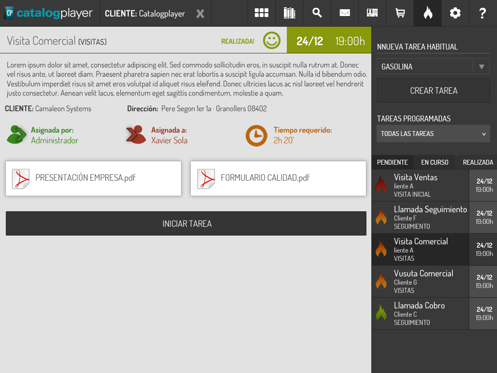The height and width of the screenshot is (373, 497).
Task: Click the Lorem ipsum description paragraph
Action: tap(187, 79)
